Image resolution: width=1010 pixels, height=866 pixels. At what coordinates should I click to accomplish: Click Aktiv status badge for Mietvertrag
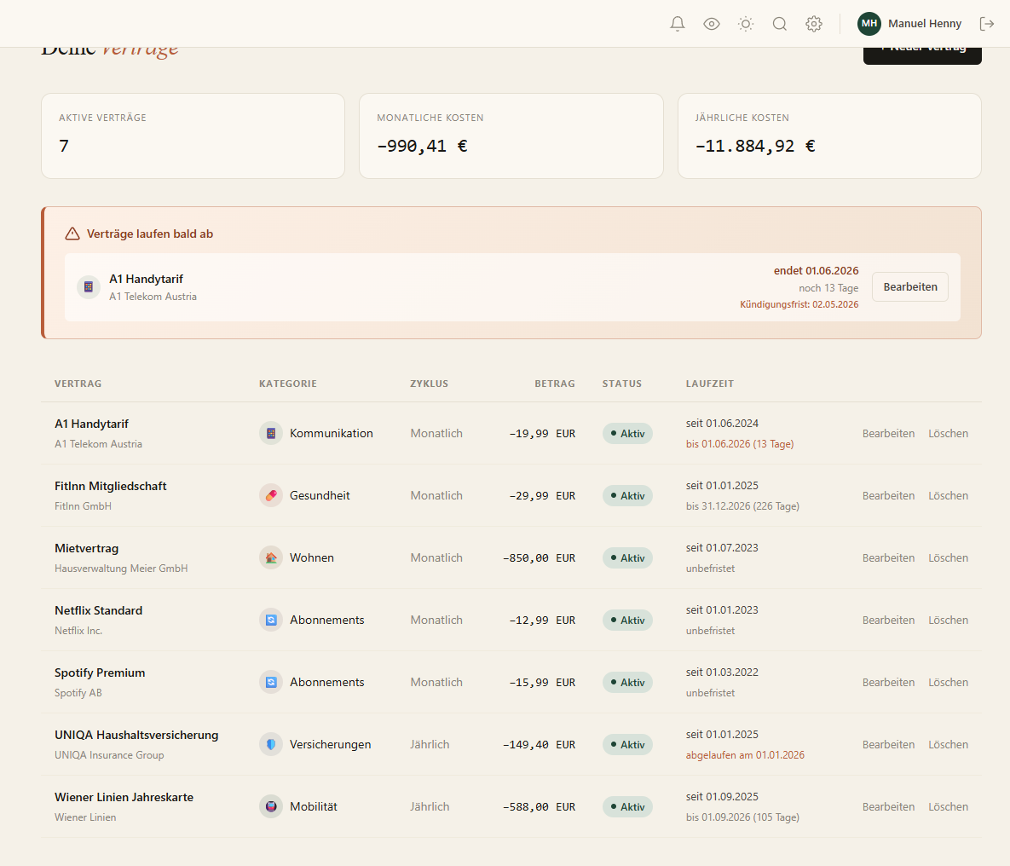point(627,558)
